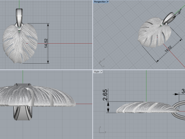Open the Perspective viewport dropdown arrow

(x=108, y=2)
